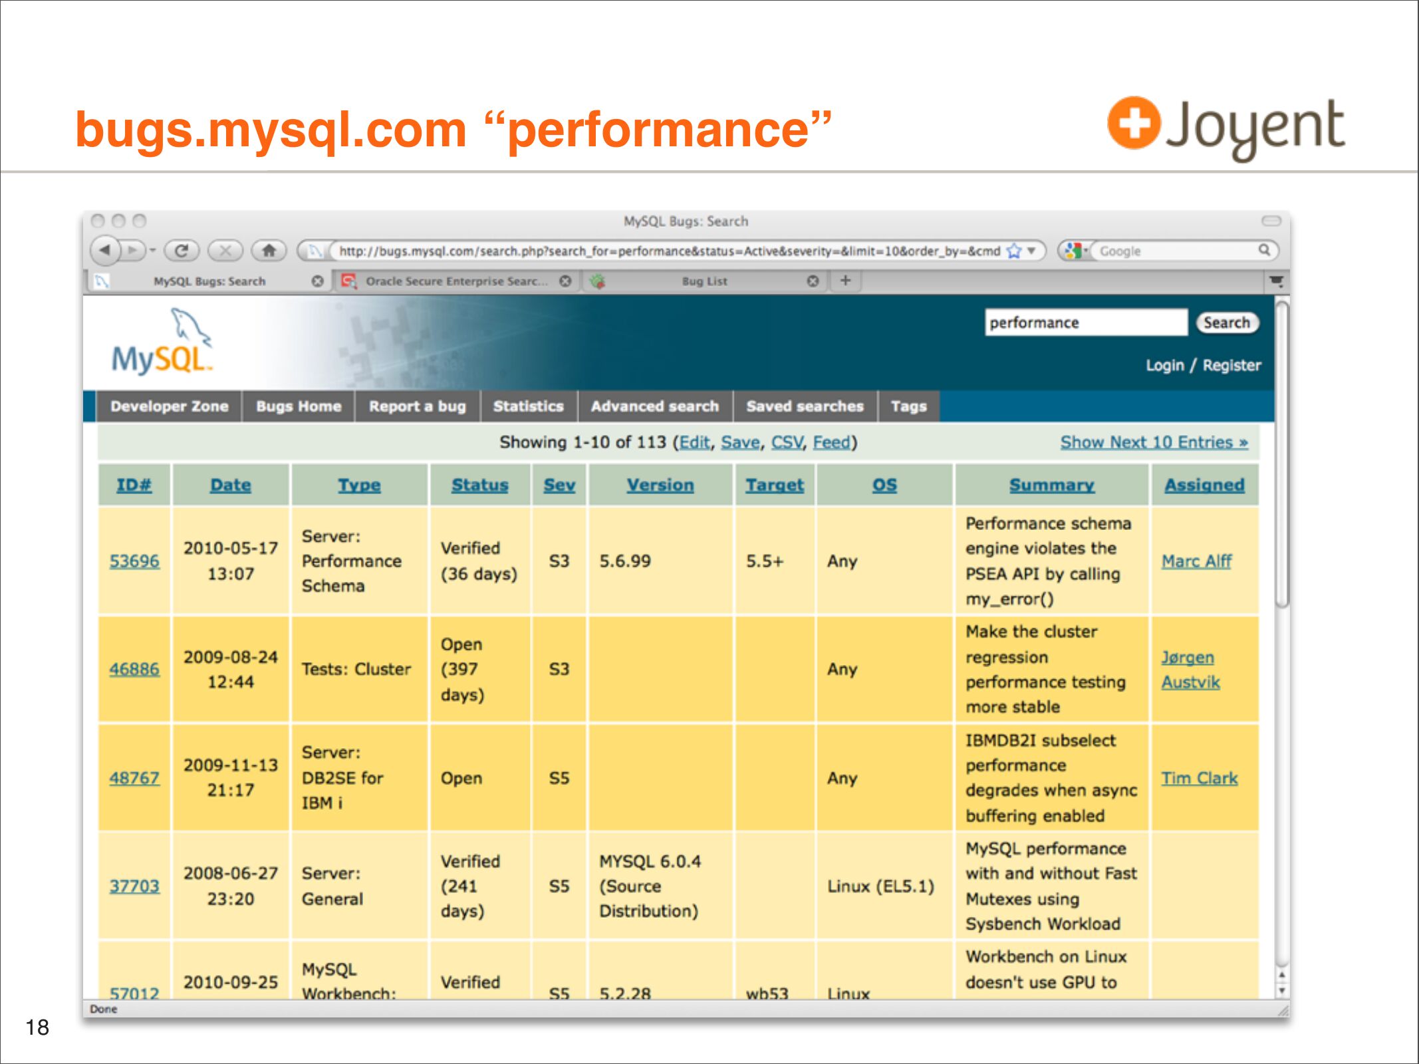Open the Statistics menu item

point(528,406)
